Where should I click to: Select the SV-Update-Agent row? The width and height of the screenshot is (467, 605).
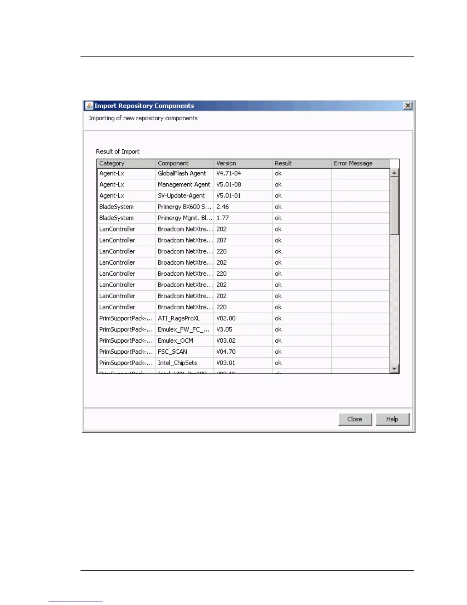pos(243,196)
